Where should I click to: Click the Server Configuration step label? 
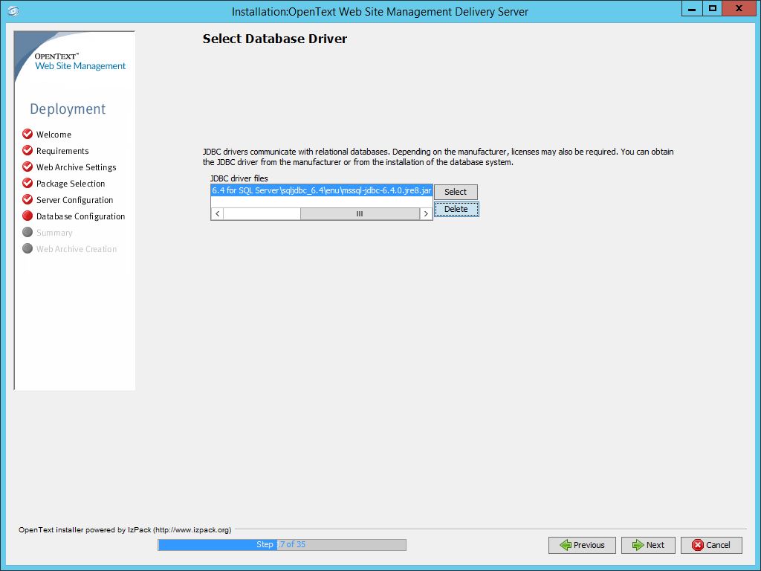(75, 200)
